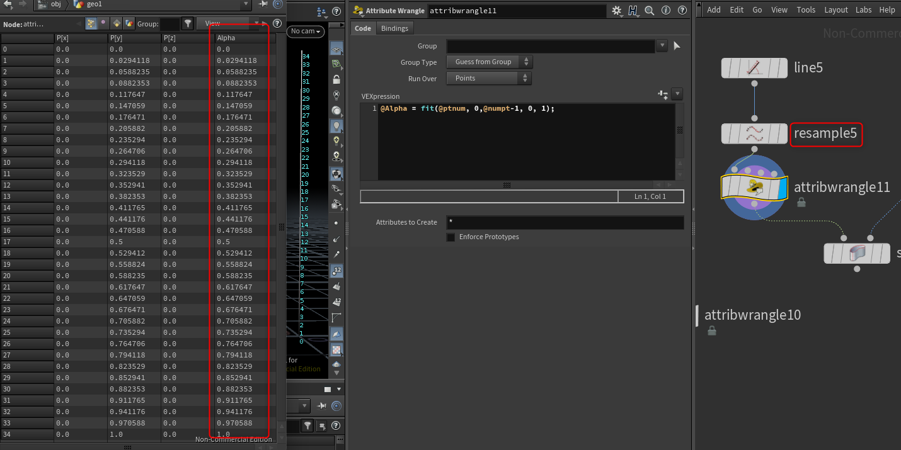Toggle the point numbers display icon

[x=337, y=271]
